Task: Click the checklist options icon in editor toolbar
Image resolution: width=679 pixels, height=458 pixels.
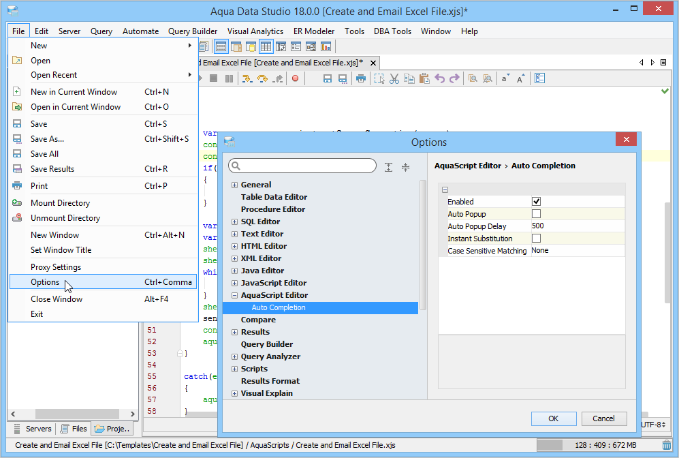Action: (x=539, y=78)
